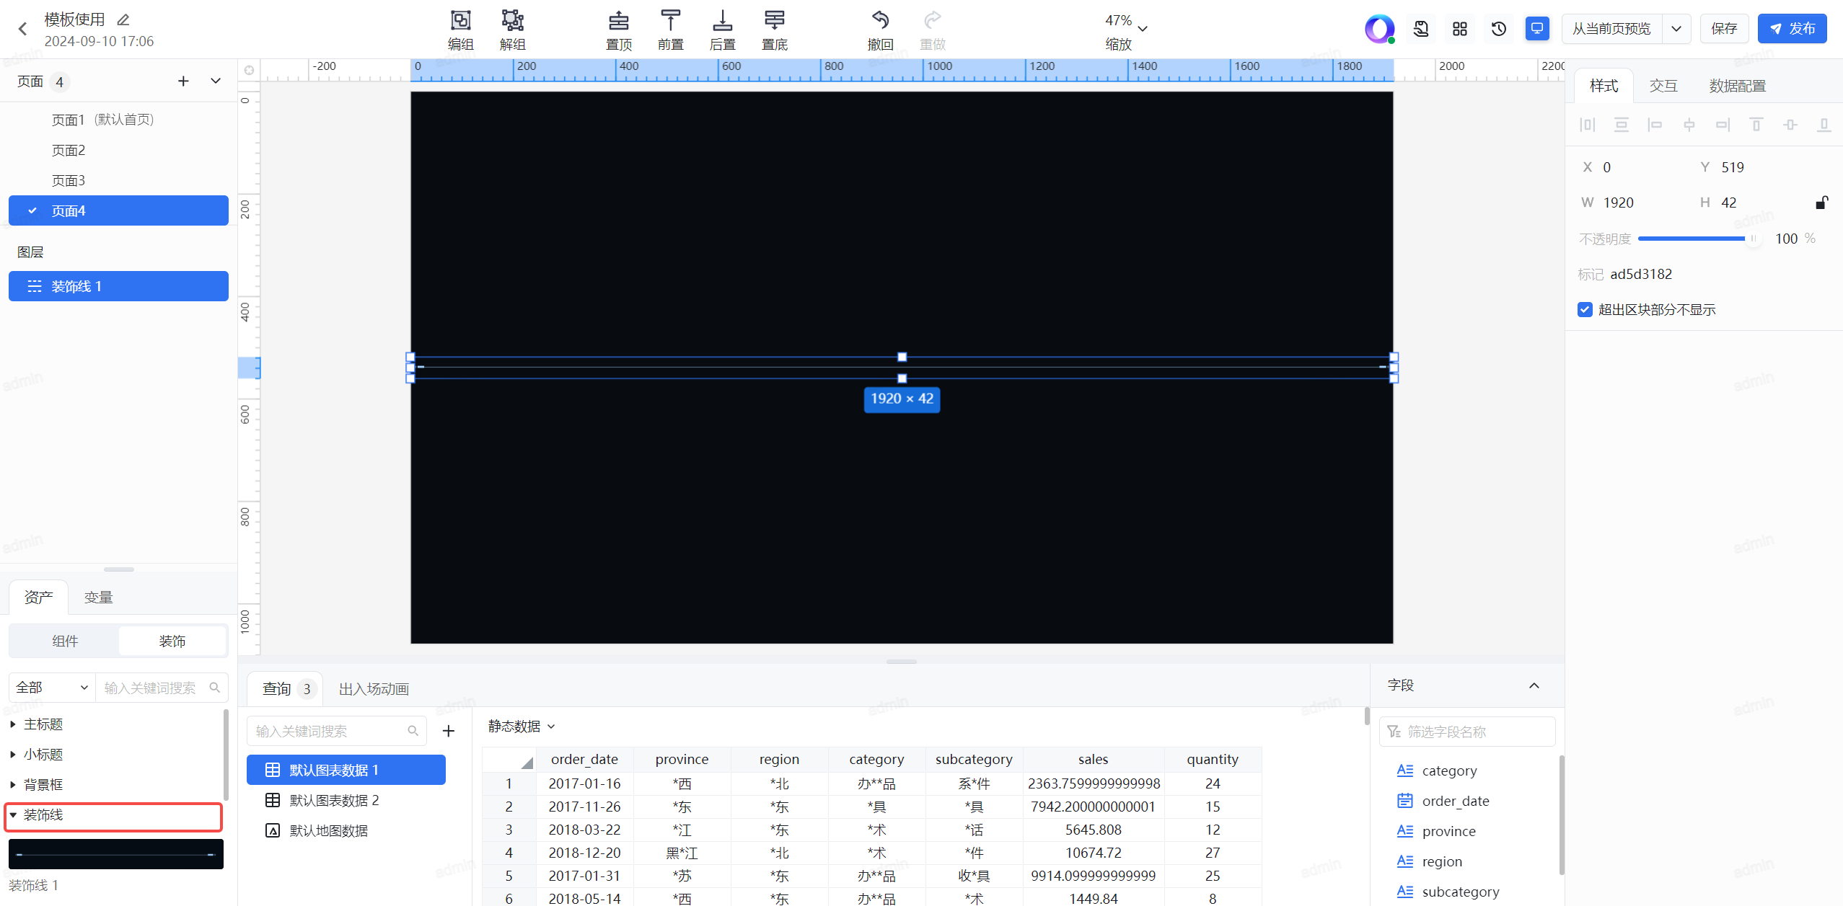Image resolution: width=1843 pixels, height=906 pixels.
Task: Click the asset keyword search field
Action: point(162,688)
